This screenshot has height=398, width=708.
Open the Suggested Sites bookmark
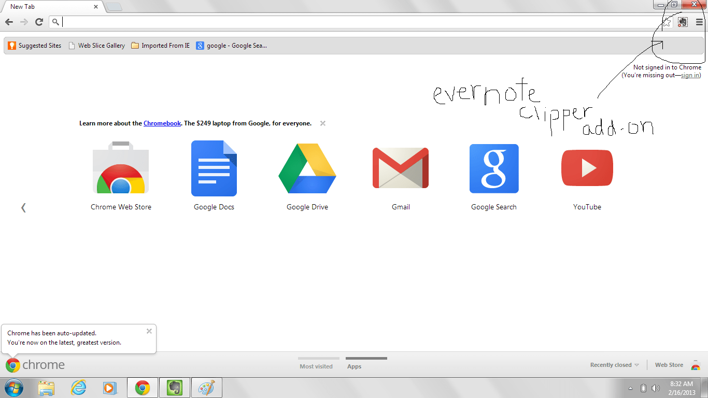coord(35,46)
